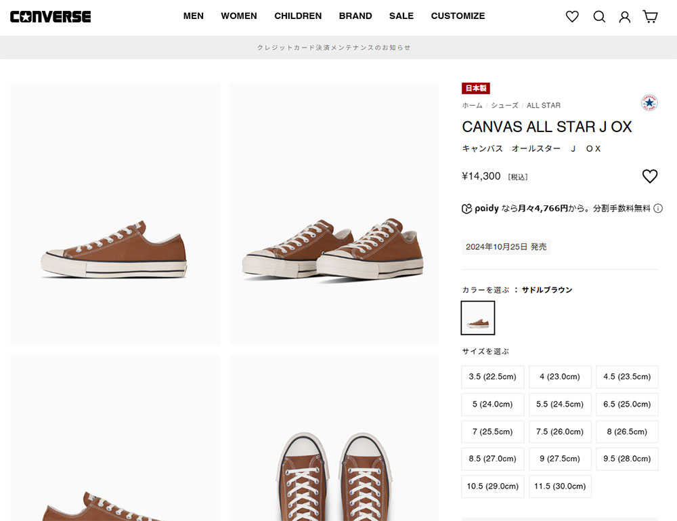
Task: Select size 4 (23.0cm)
Action: click(560, 377)
